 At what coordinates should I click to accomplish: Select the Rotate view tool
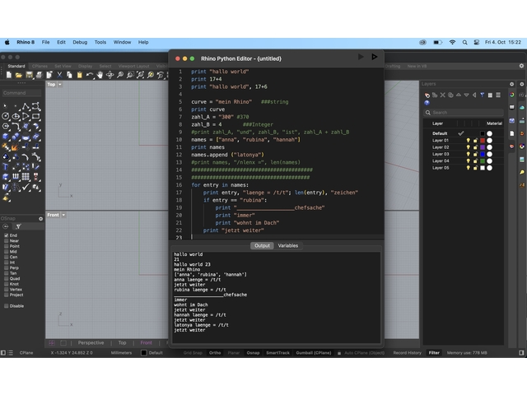tap(110, 75)
